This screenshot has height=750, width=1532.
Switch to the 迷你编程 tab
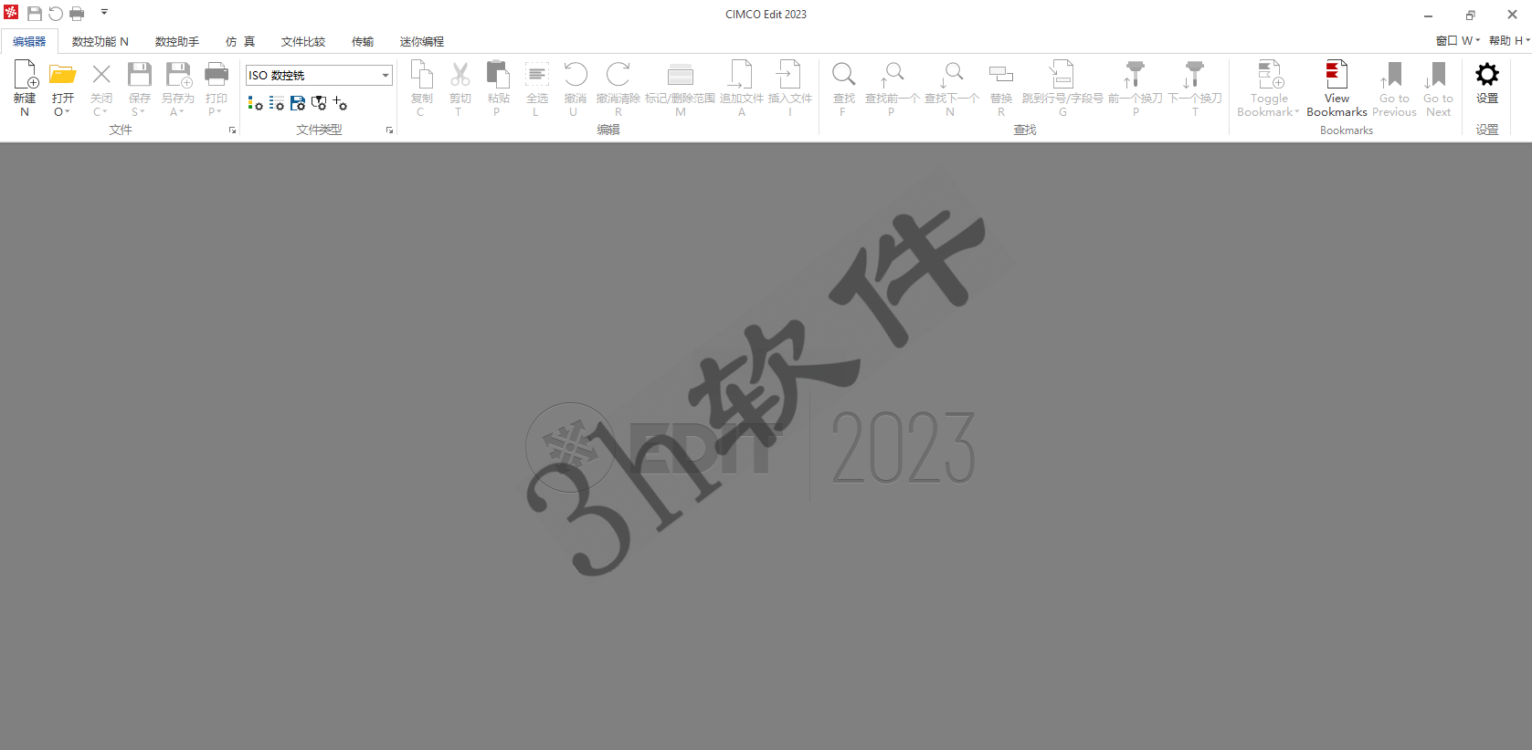pyautogui.click(x=422, y=41)
